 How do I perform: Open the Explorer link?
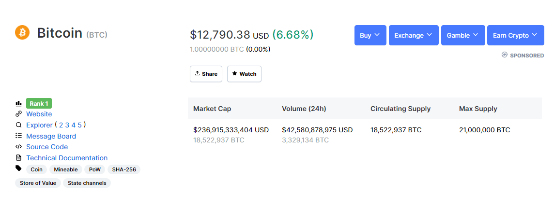click(40, 125)
